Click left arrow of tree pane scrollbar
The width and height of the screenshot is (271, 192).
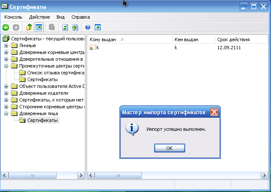5,175
